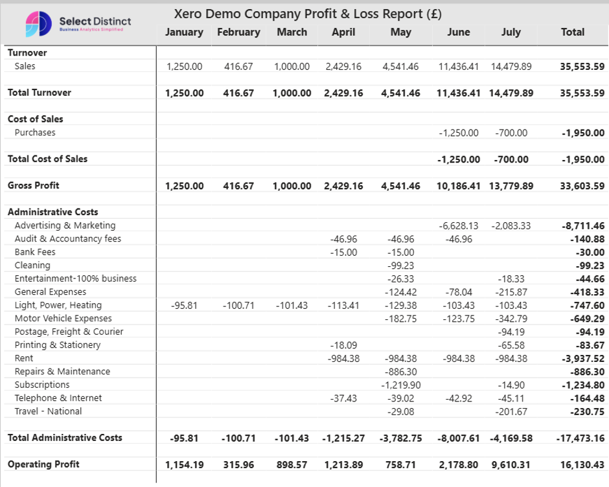The width and height of the screenshot is (609, 487).
Task: Select the Printing & Stationery label
Action: [58, 345]
